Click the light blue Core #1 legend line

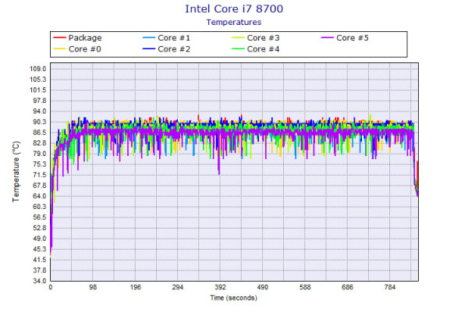149,38
